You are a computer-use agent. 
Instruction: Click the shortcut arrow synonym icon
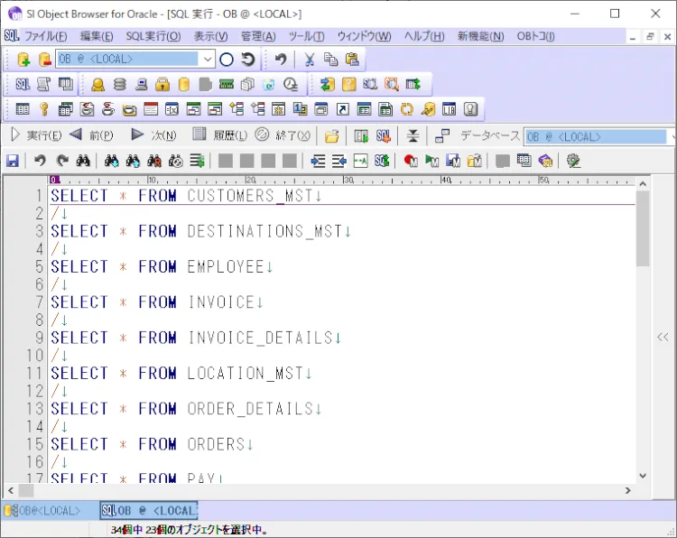click(x=342, y=109)
